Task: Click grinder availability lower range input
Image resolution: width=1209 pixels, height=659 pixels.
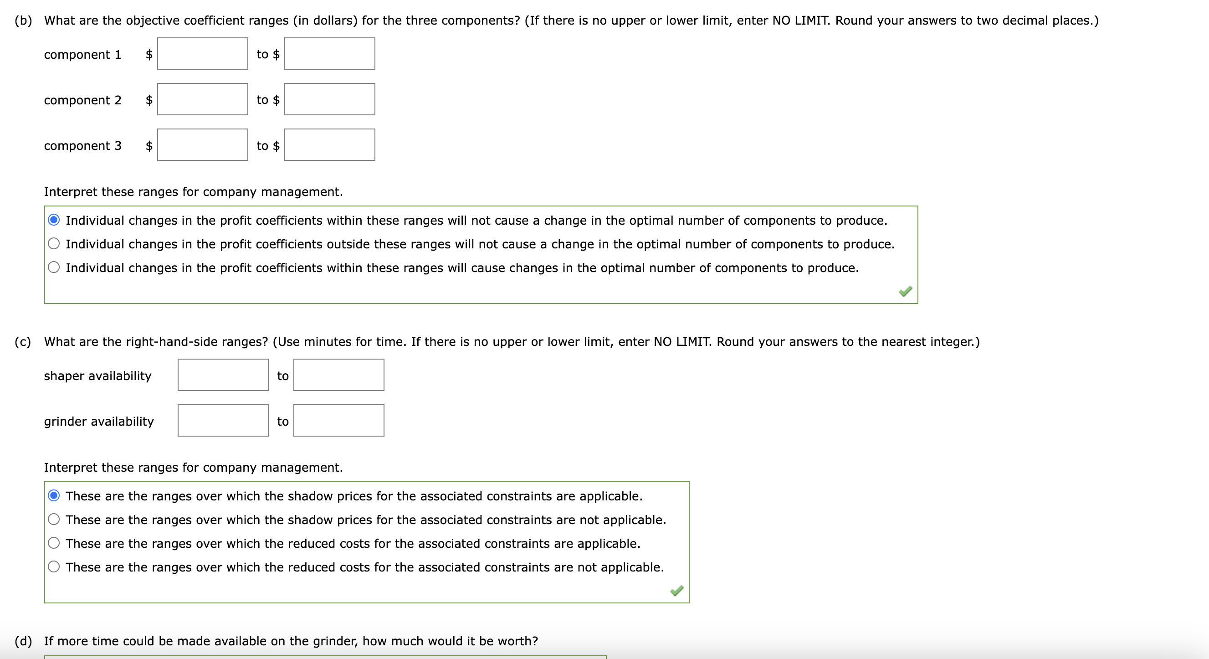Action: [x=223, y=421]
